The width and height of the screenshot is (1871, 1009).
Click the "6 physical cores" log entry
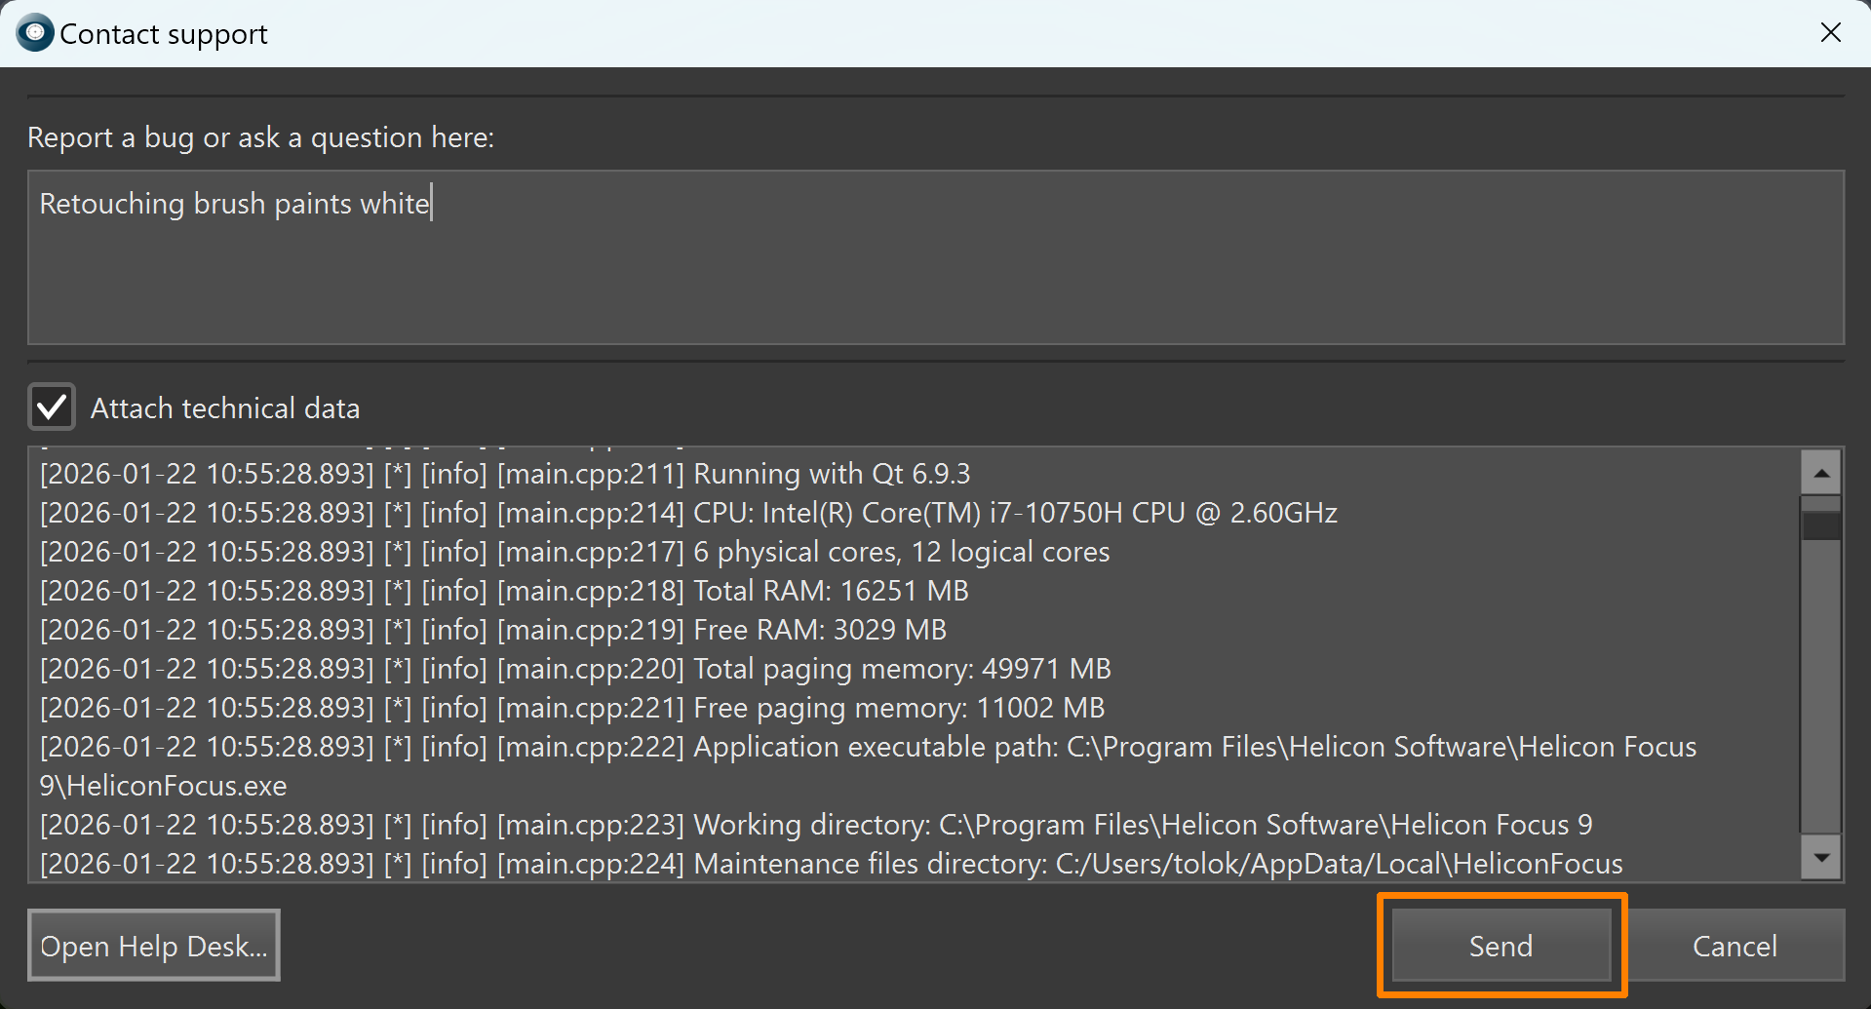[x=575, y=552]
